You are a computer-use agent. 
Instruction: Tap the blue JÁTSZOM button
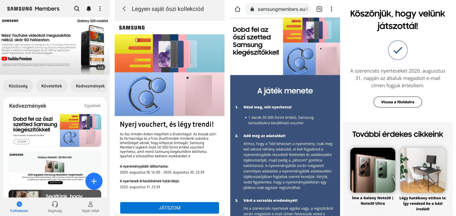pos(170,208)
